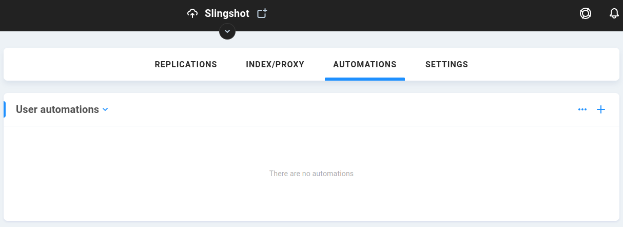Viewport: 623px width, 227px height.
Task: Select the Automations tab
Action: tap(365, 64)
